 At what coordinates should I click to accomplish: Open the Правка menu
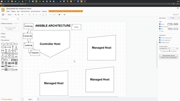pos(13,11)
